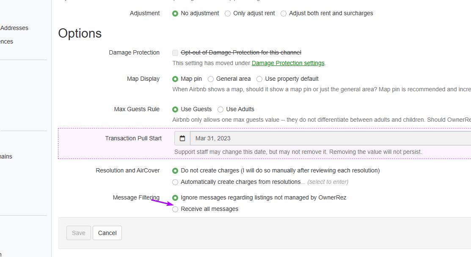Enable Receive all messages option
Image resolution: width=471 pixels, height=257 pixels.
point(175,209)
